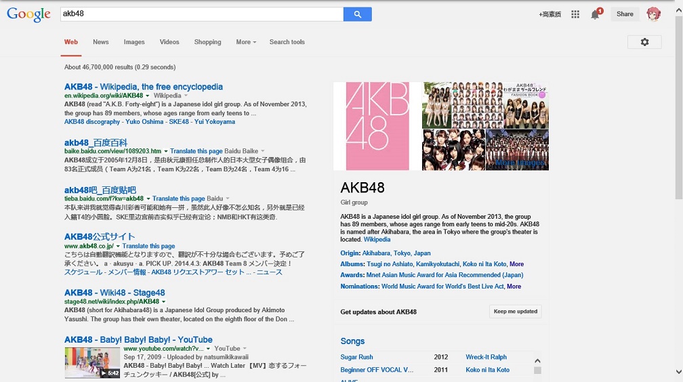The width and height of the screenshot is (683, 382).
Task: Play the Baby! Baby! Baby! video thumbnail
Action: click(x=92, y=362)
